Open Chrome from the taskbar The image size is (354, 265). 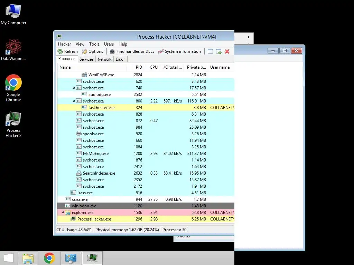coord(49,258)
